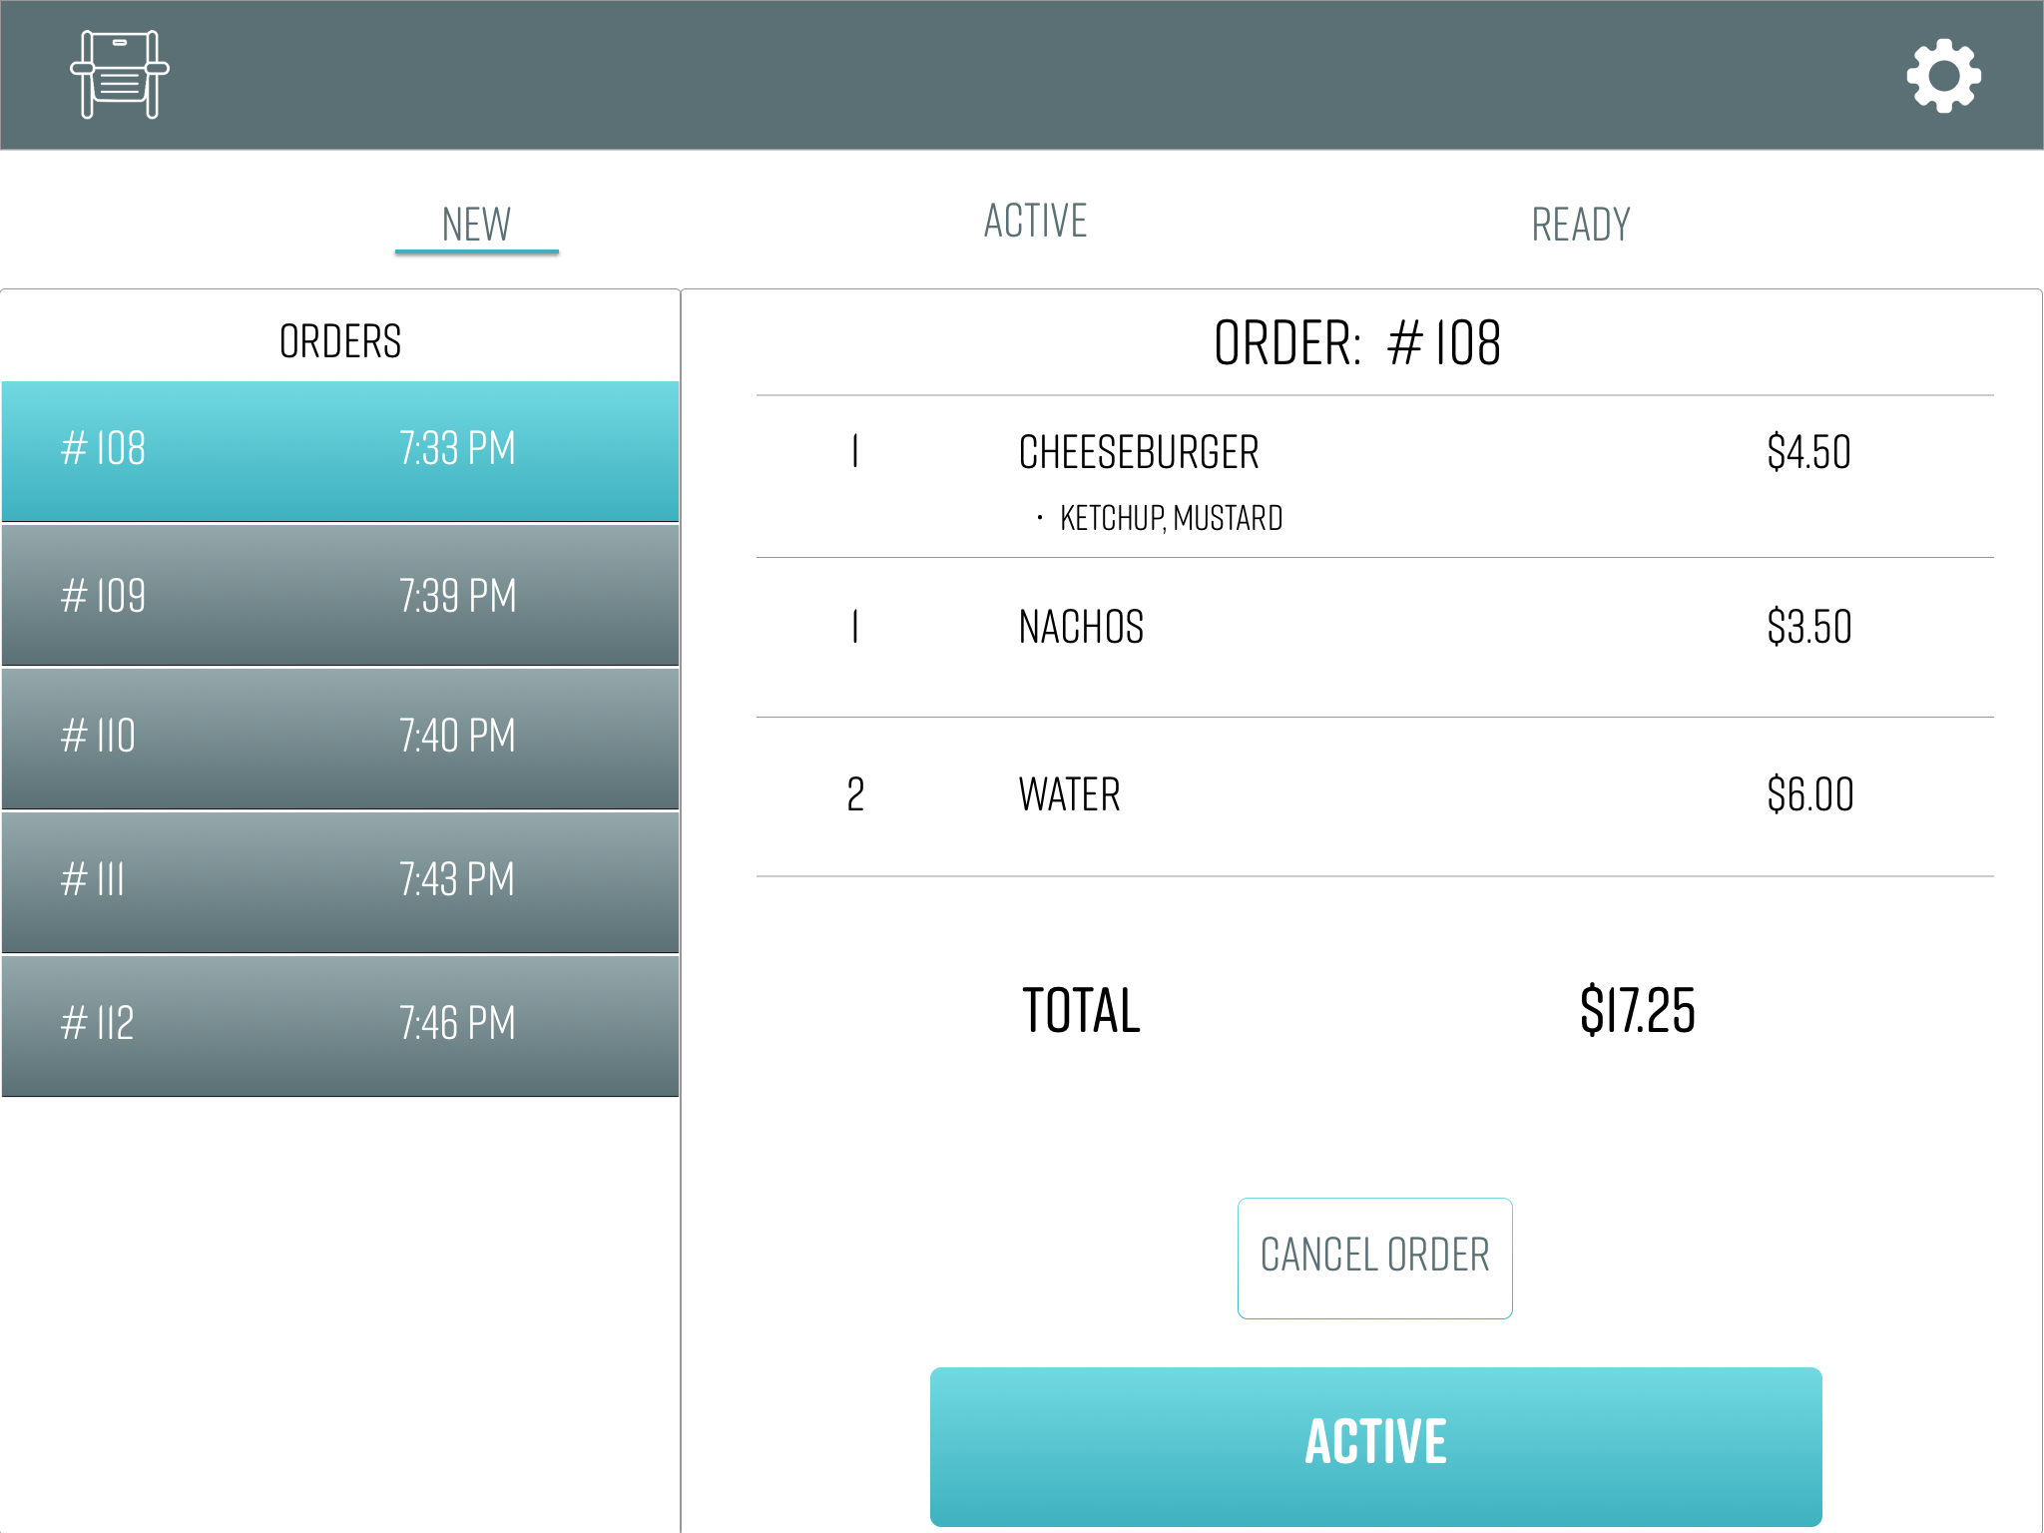Viewport: 2044px width, 1533px height.
Task: Click the $6.00 water price
Action: pos(1810,795)
